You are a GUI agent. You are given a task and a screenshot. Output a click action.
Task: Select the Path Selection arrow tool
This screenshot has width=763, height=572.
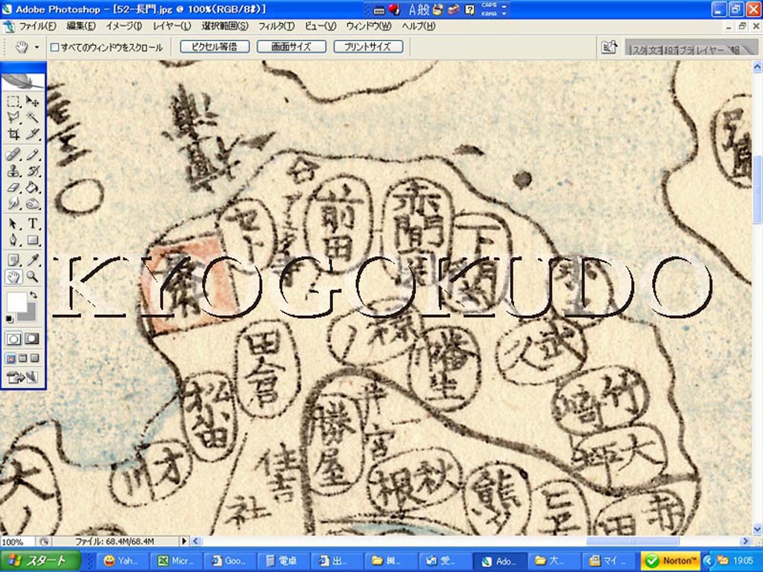[13, 223]
